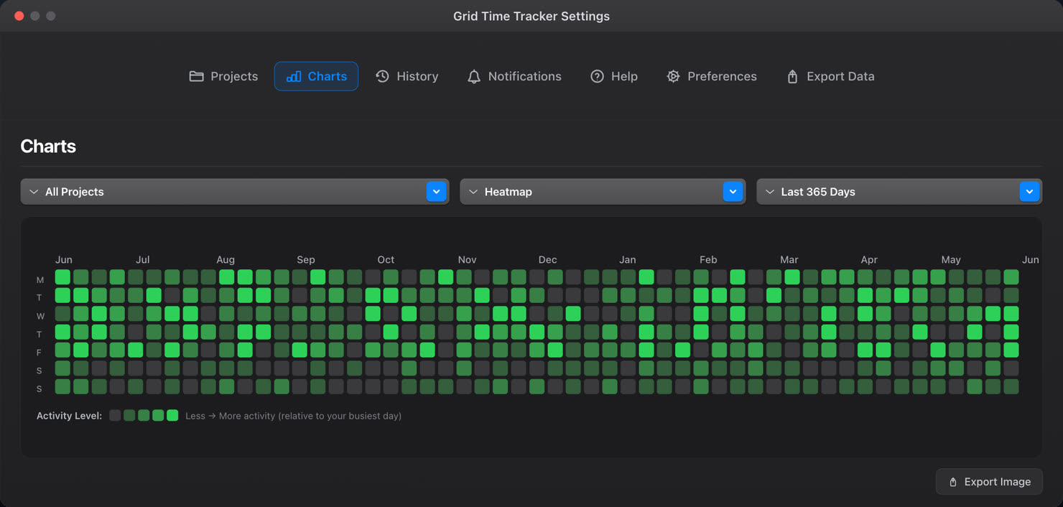Click the 'Sep' month label
The width and height of the screenshot is (1063, 507).
(306, 259)
